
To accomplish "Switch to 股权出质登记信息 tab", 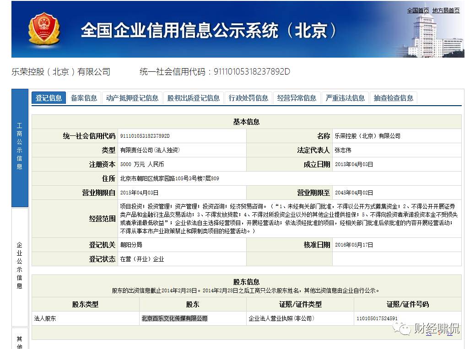I will (x=193, y=98).
